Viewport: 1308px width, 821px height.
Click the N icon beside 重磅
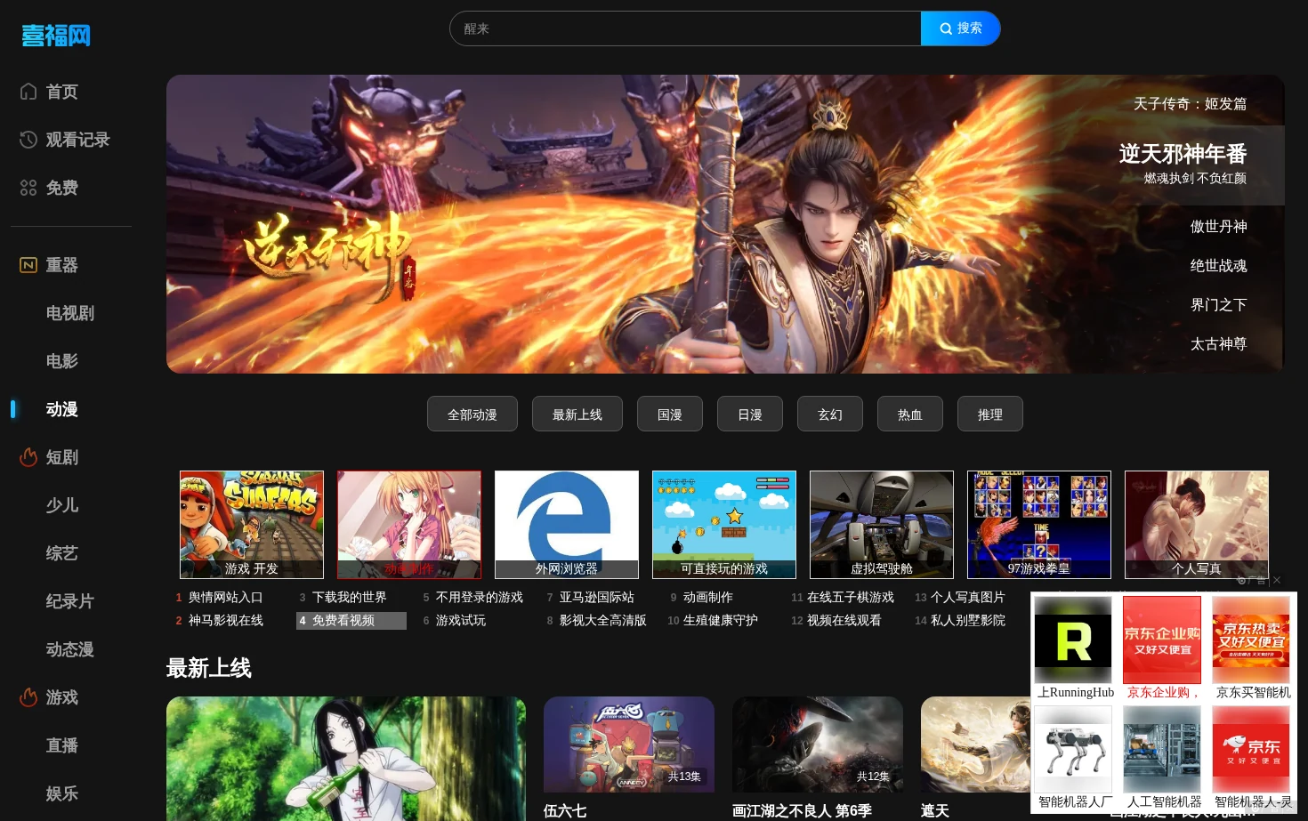(28, 265)
